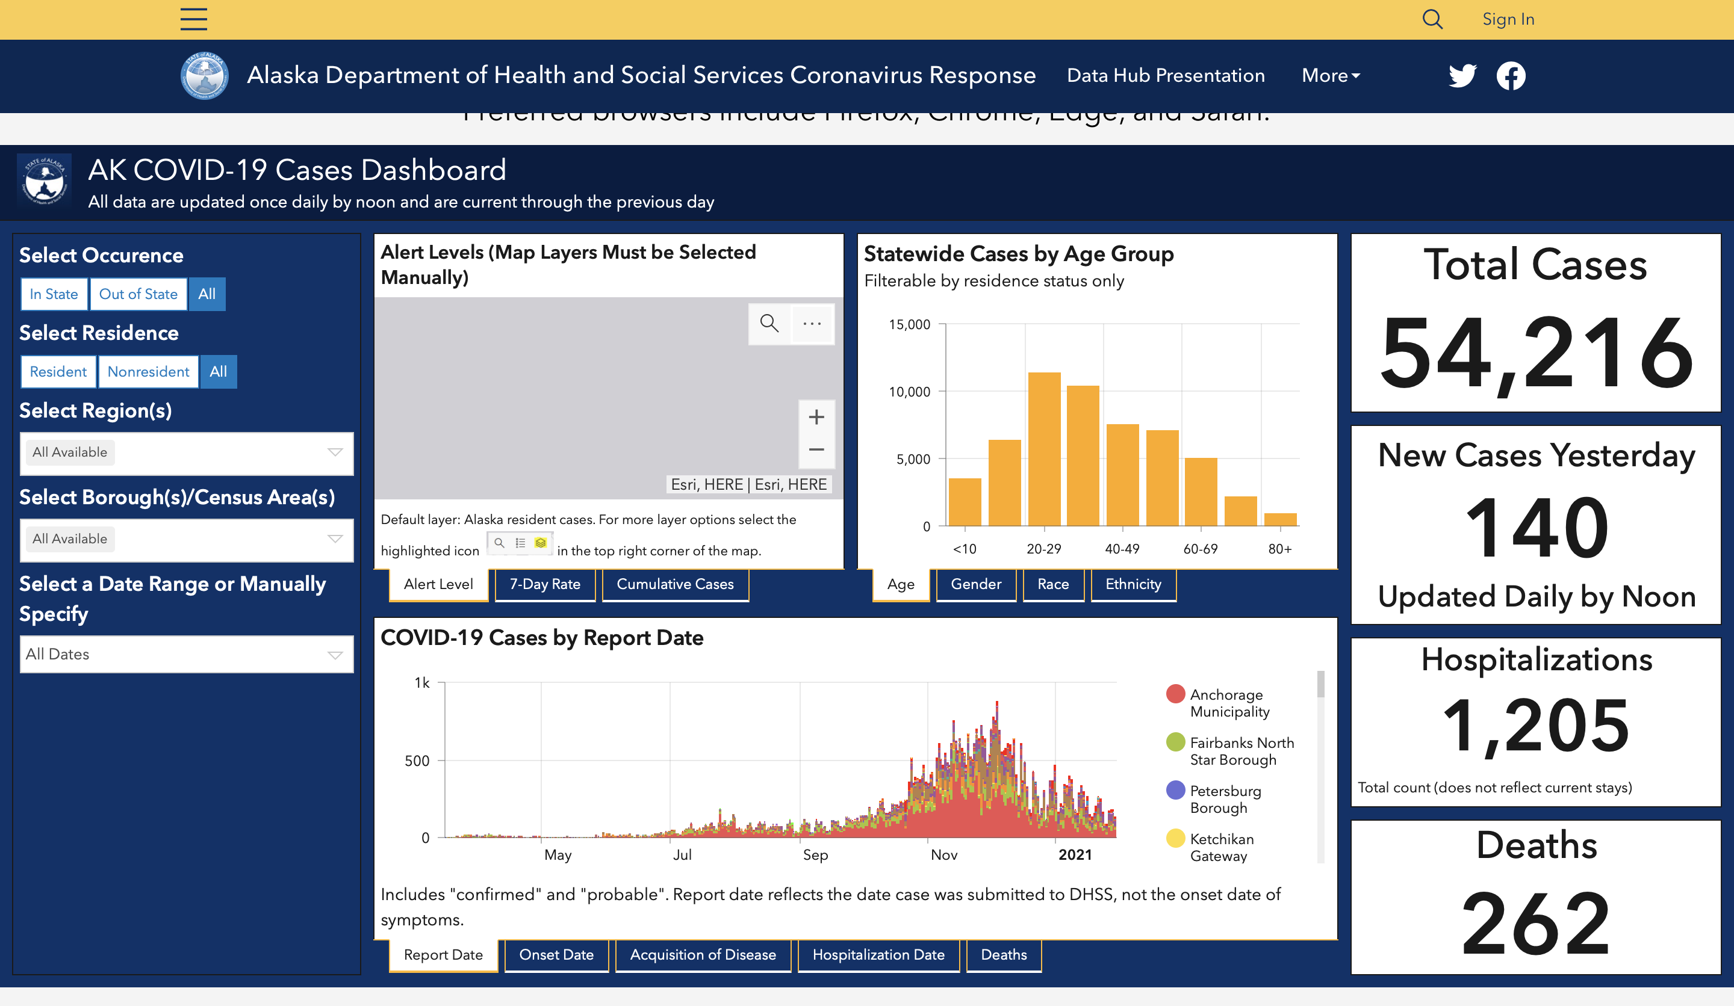The height and width of the screenshot is (1006, 1734).
Task: Click the map search magnifier icon
Action: (769, 323)
